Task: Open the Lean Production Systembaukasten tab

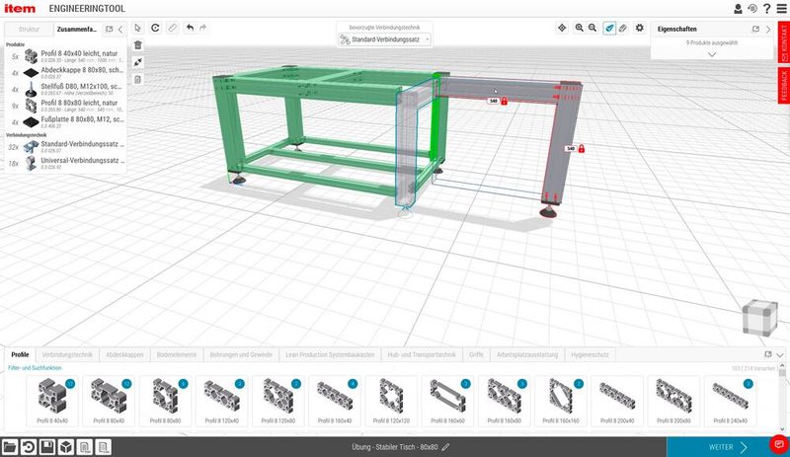Action: tap(330, 354)
